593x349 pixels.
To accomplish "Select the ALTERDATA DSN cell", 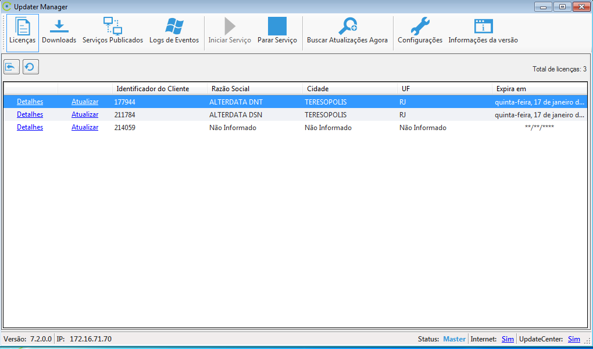I will (235, 115).
